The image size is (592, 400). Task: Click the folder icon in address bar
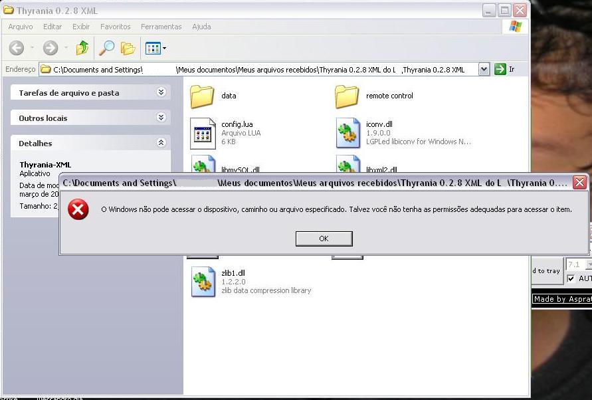46,70
